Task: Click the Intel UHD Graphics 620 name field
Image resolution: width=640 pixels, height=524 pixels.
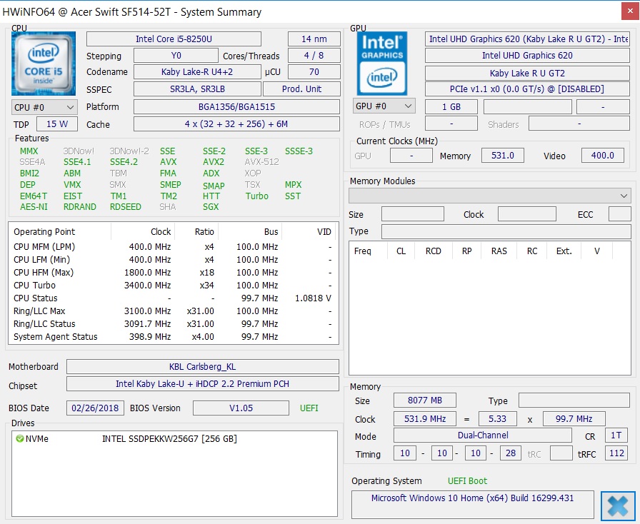Action: [x=527, y=56]
